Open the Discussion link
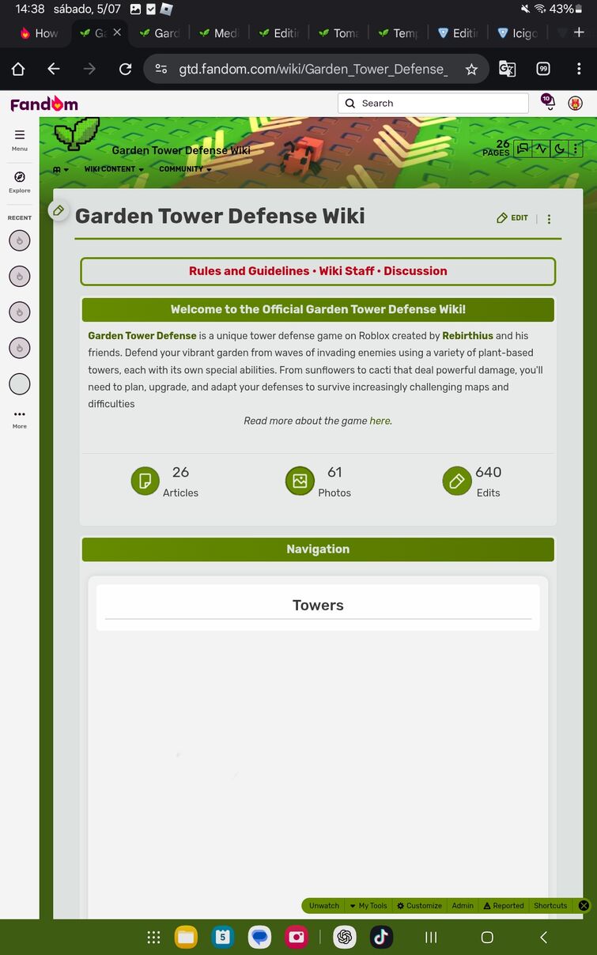The image size is (597, 955). (415, 270)
